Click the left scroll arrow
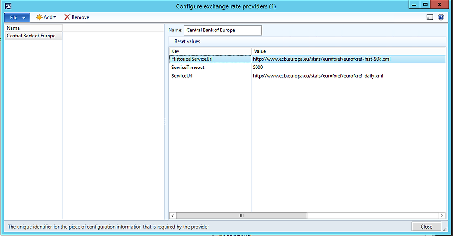 (x=172, y=216)
